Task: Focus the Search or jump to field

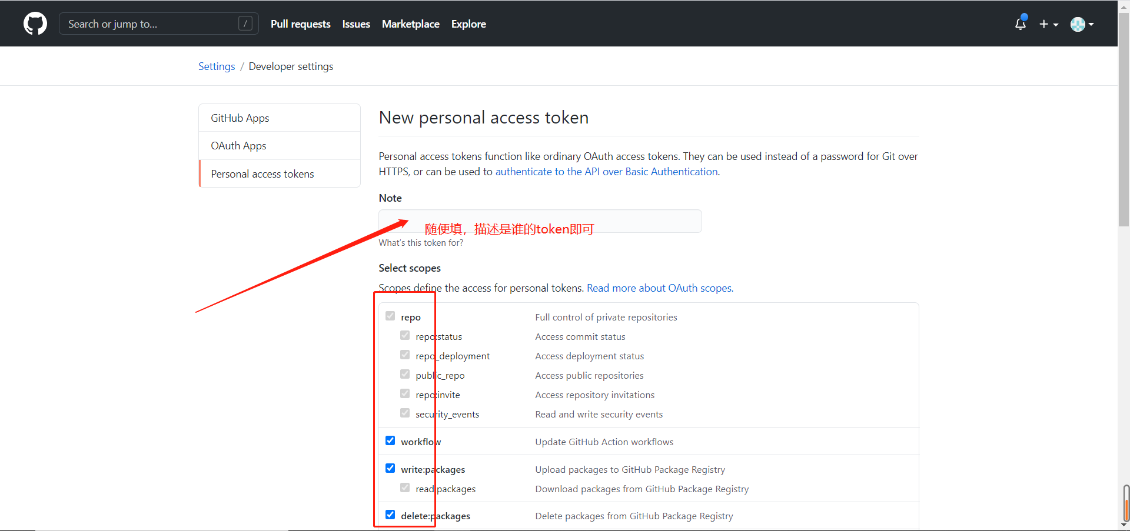Action: click(159, 24)
